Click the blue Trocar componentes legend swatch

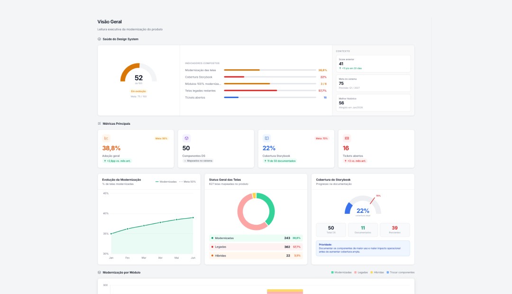coord(388,273)
